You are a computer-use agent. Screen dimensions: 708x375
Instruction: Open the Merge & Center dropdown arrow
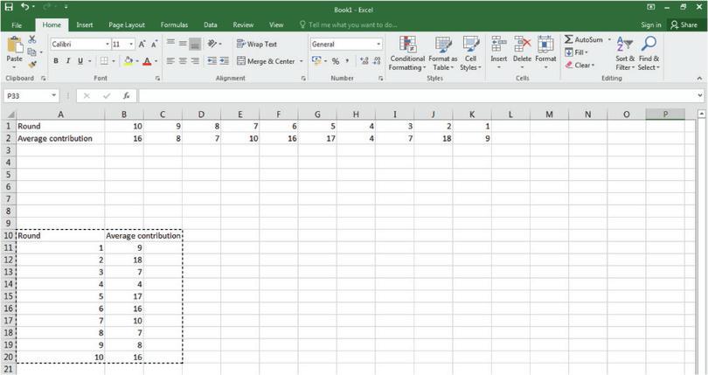302,61
